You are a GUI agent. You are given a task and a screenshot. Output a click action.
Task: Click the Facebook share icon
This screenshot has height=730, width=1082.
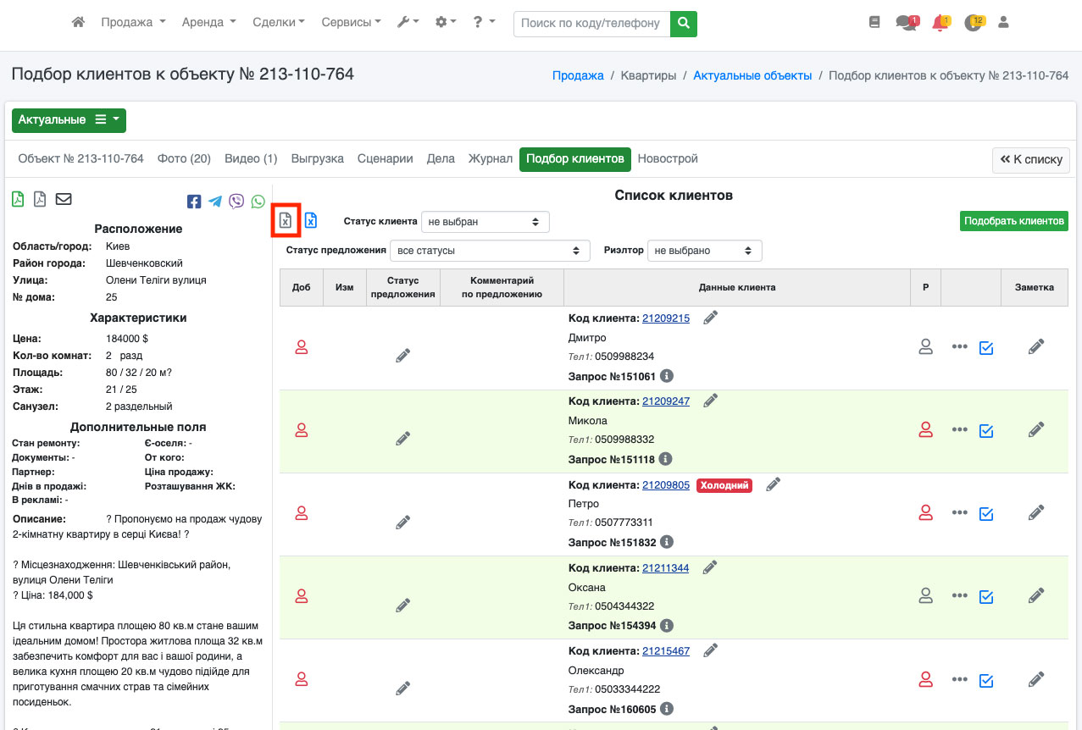[x=194, y=202]
